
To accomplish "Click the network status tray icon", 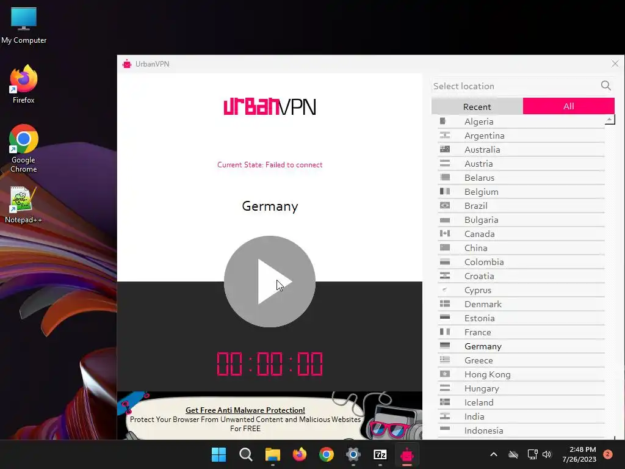I will [532, 454].
